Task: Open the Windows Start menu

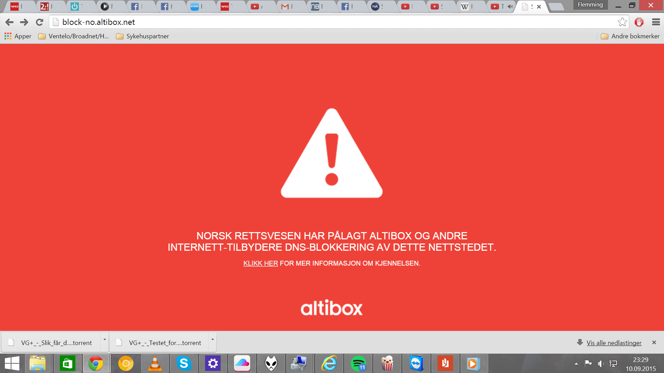Action: coord(12,364)
